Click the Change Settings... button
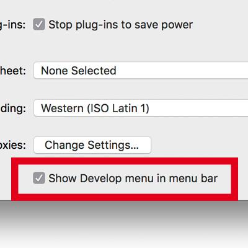This screenshot has width=248, height=248. pos(92,145)
